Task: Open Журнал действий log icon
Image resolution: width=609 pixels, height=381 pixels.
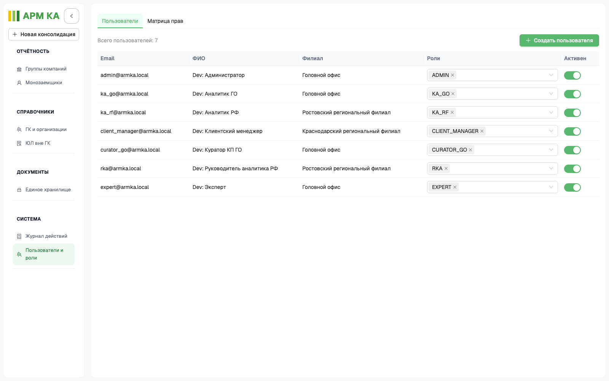Action: click(19, 236)
